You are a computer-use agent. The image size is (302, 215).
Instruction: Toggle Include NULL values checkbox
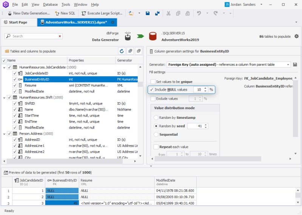(152, 89)
